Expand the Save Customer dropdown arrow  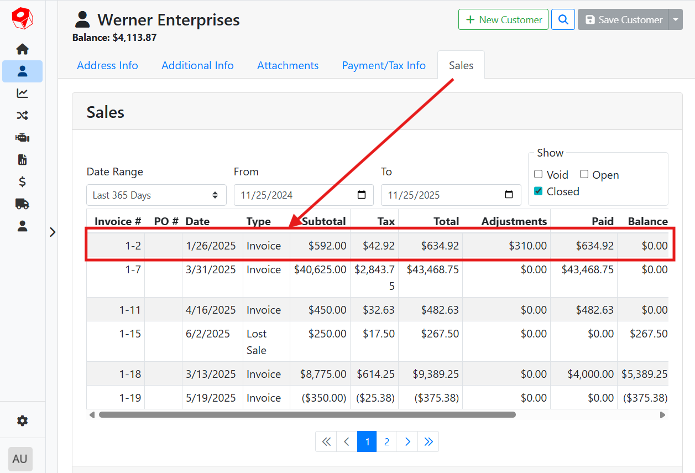click(676, 19)
